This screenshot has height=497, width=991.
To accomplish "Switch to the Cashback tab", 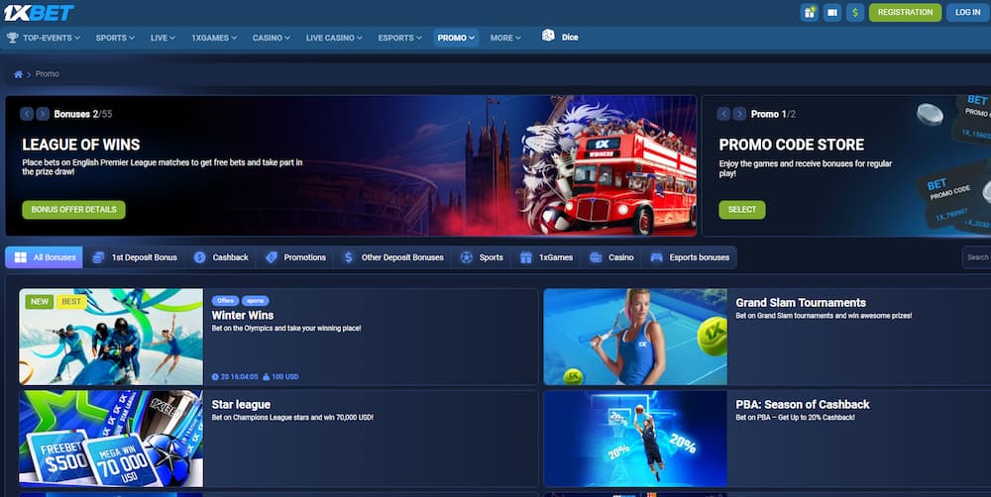I will tap(221, 257).
